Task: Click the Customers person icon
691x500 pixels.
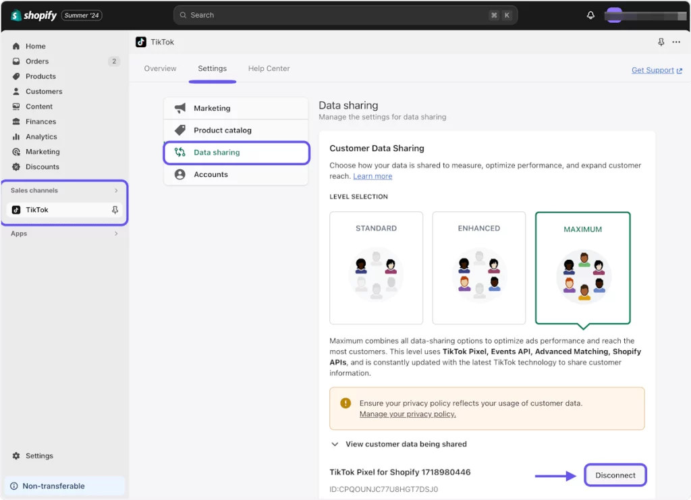Action: pos(16,91)
